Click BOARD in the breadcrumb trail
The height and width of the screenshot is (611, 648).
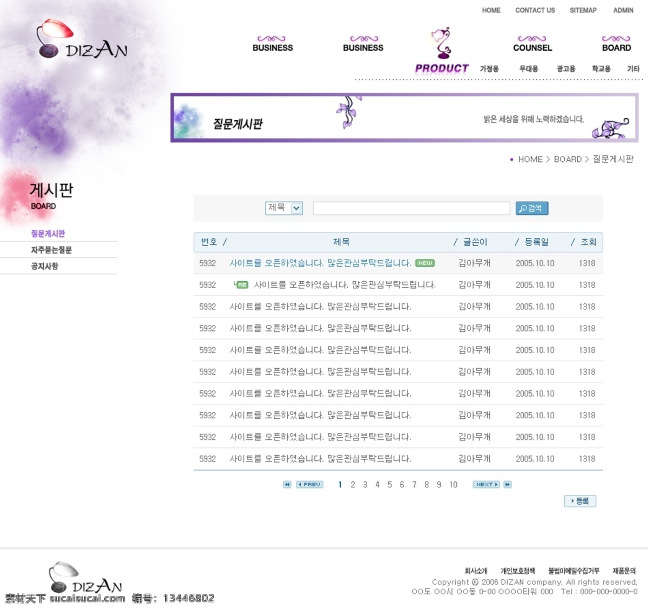(568, 159)
